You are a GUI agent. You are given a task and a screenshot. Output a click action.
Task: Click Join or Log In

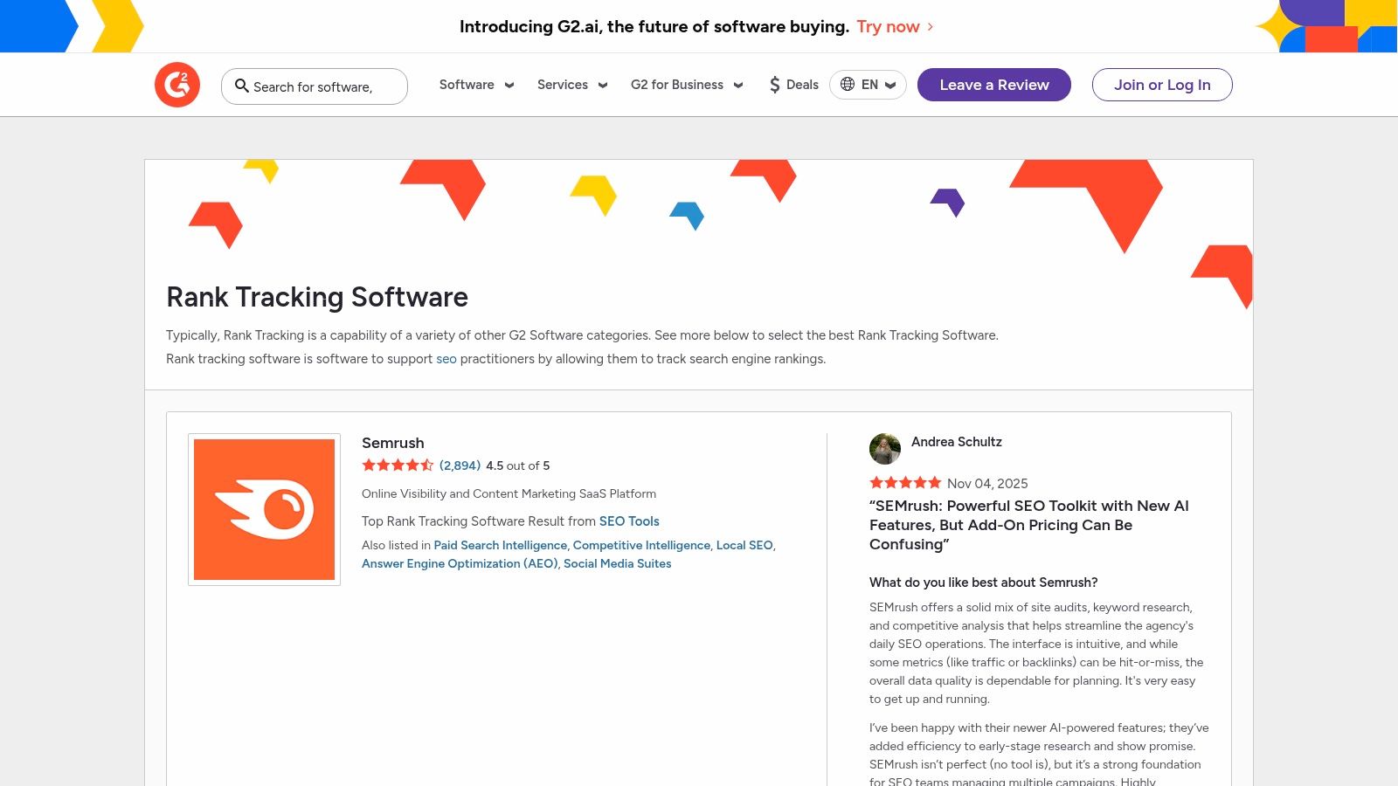[x=1162, y=85]
